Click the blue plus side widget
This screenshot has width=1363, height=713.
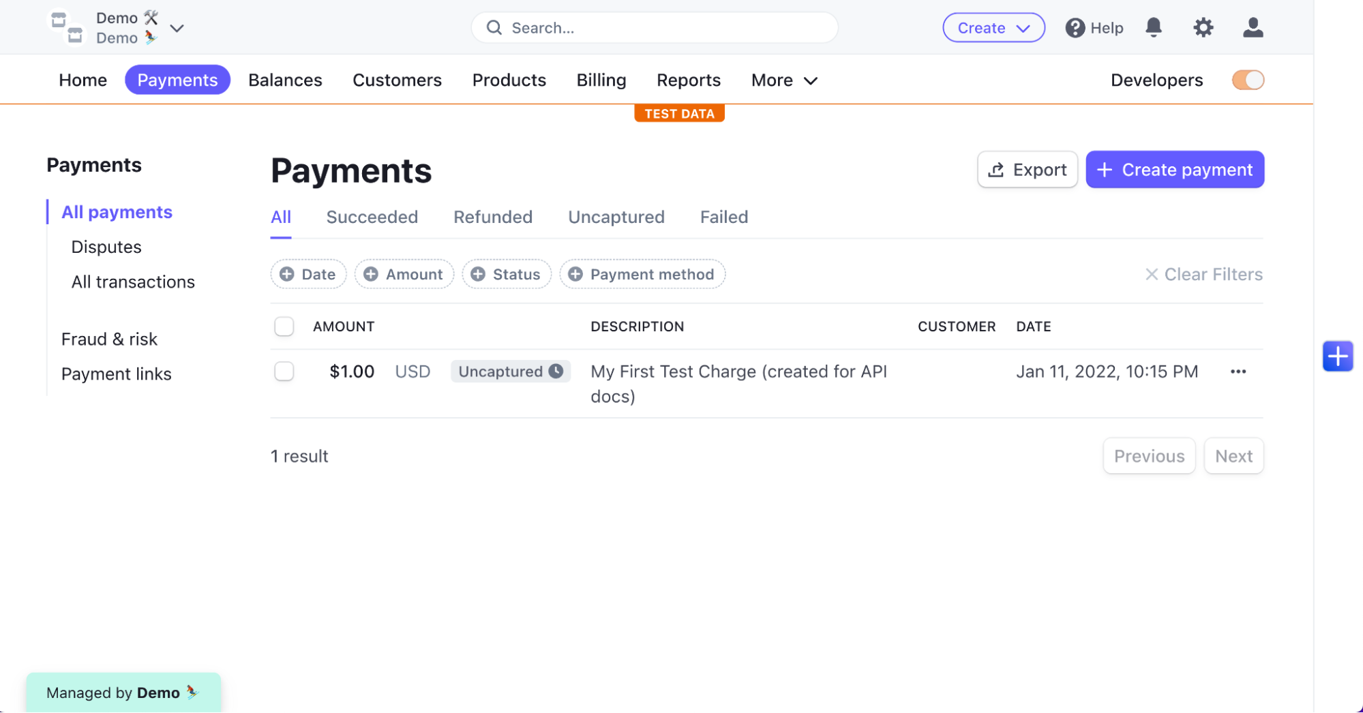1337,356
